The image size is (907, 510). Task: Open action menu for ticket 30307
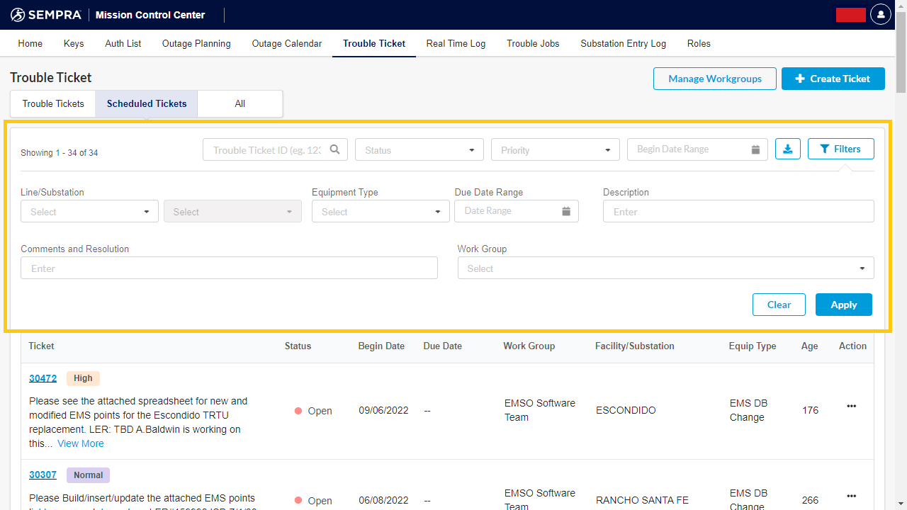pos(852,496)
